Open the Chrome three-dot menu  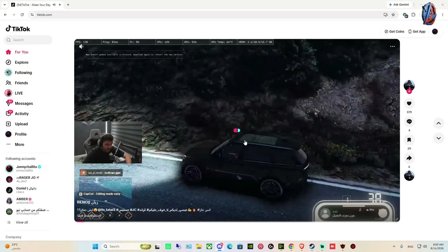click(443, 15)
